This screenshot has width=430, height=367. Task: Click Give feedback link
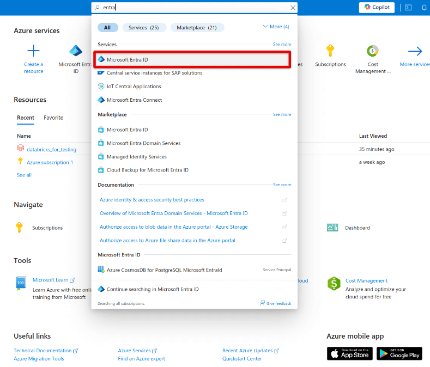276,303
